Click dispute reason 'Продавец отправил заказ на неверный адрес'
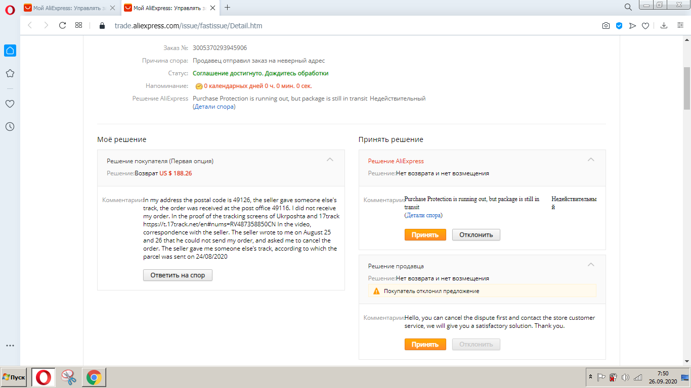Viewport: 691px width, 388px height. [258, 61]
